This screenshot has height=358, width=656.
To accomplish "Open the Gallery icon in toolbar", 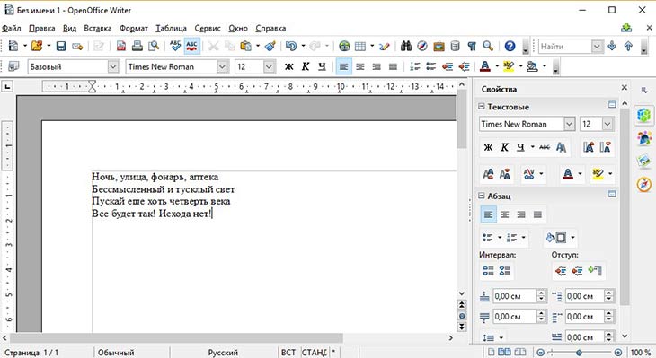I will [439, 46].
